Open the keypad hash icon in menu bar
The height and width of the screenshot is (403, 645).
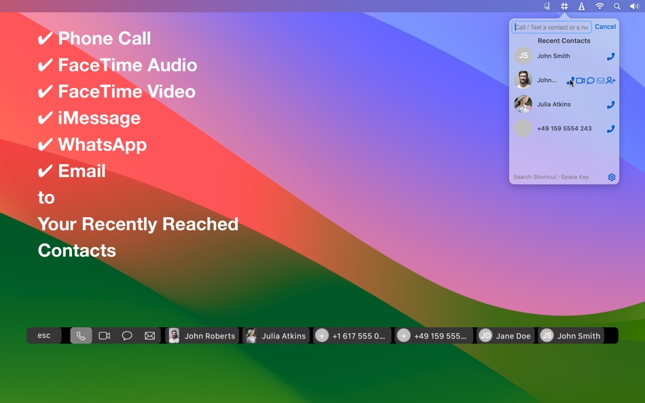coord(564,6)
